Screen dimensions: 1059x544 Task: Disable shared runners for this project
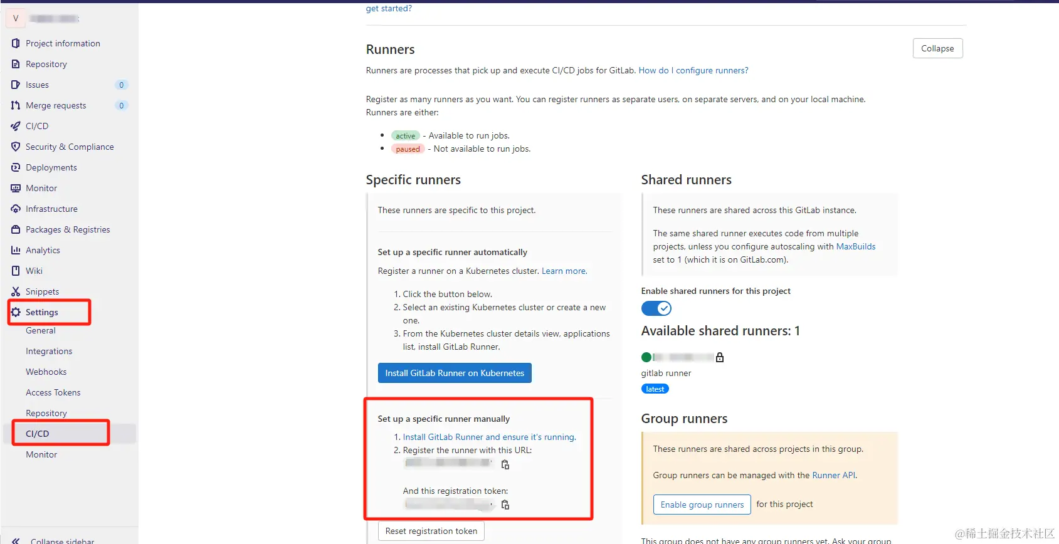[x=656, y=308]
